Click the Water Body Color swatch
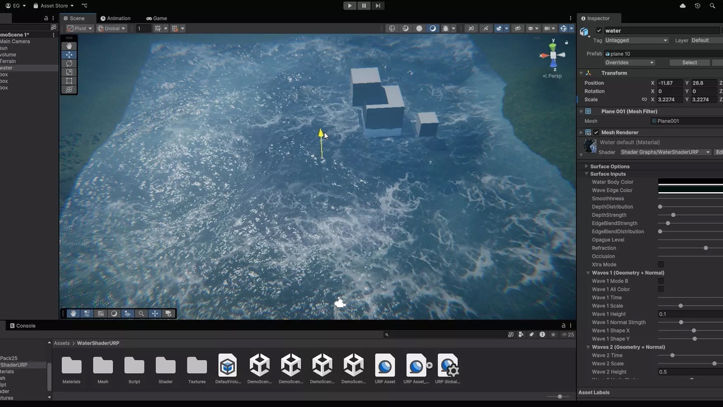The image size is (723, 407). point(690,182)
